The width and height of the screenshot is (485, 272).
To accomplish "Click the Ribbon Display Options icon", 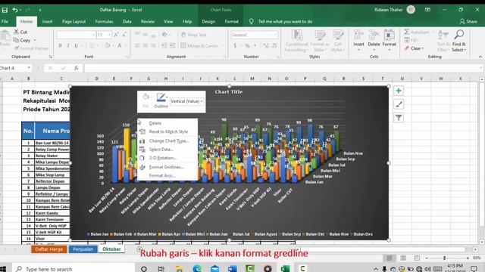I will pos(427,10).
